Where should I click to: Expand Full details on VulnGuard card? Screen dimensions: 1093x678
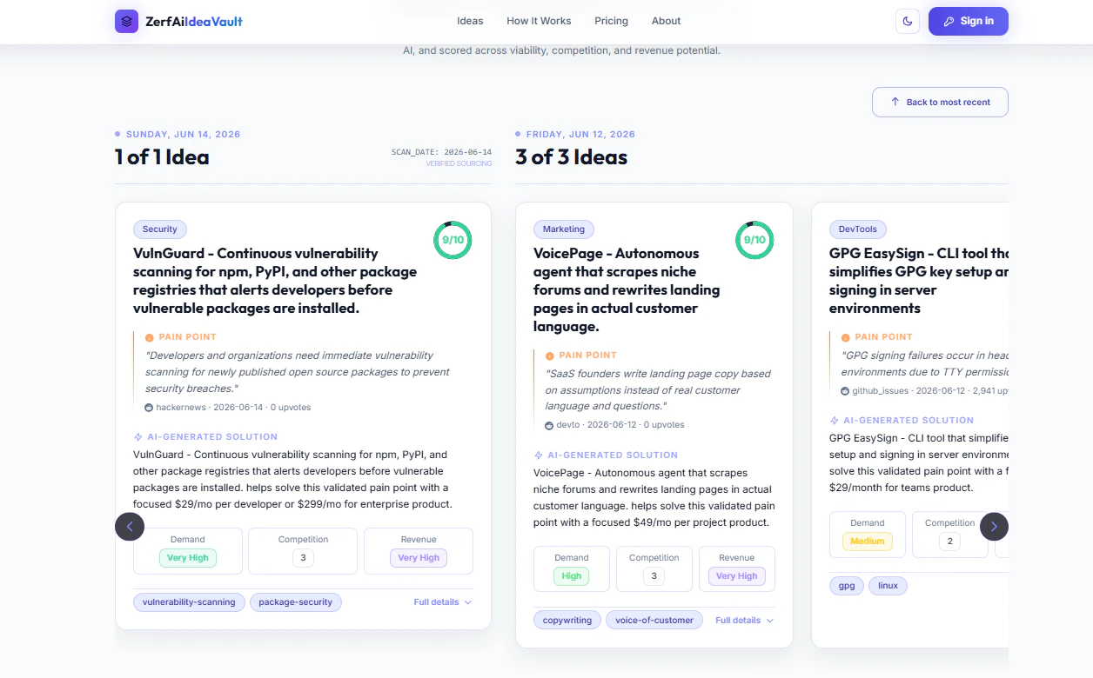pos(443,602)
